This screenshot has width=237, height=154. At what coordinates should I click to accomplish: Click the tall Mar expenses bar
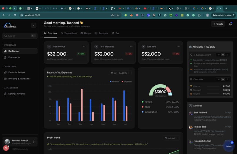(x=82, y=105)
